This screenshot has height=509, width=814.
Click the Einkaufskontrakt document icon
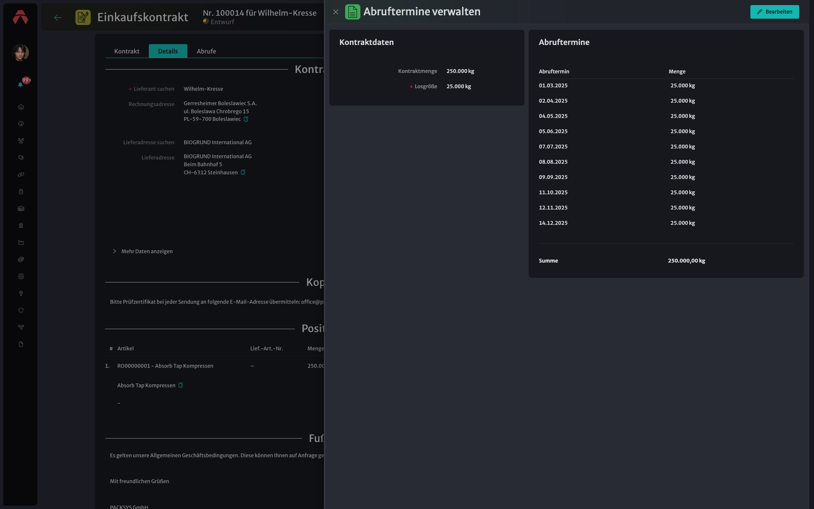click(83, 17)
